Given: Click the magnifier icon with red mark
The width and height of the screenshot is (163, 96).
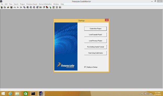Looking at the screenshot, I should [34, 7].
